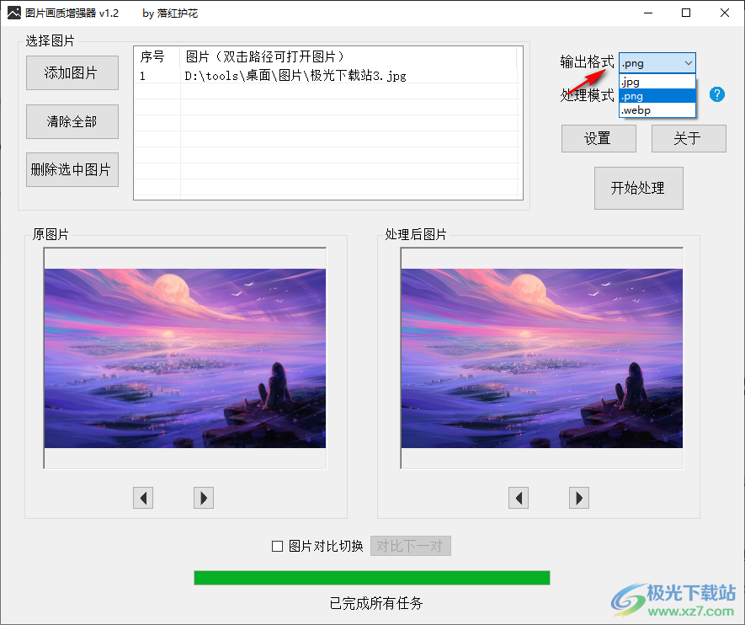Choose .png from the format list
The image size is (745, 625).
(657, 96)
